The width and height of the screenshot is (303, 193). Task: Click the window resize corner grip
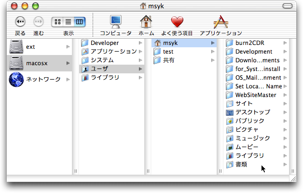293,179
